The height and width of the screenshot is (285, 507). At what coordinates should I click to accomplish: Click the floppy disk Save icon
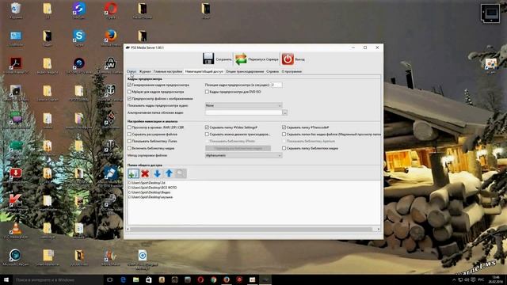208,59
